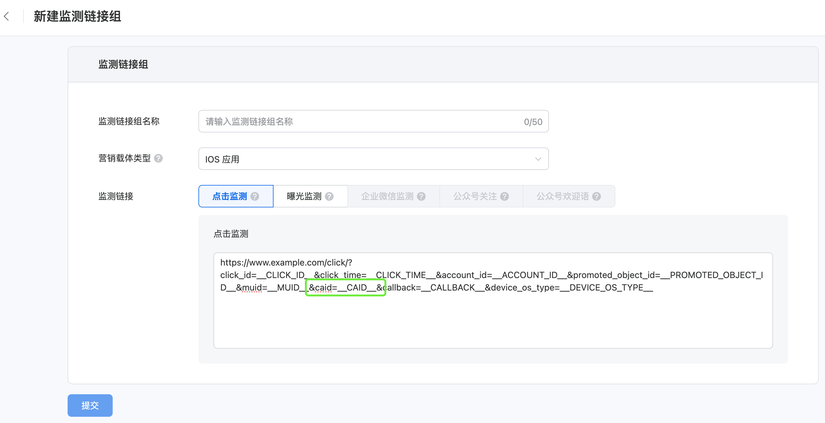Click the help icon beside 营销载体类型
Viewport: 825px width, 423px height.
158,158
